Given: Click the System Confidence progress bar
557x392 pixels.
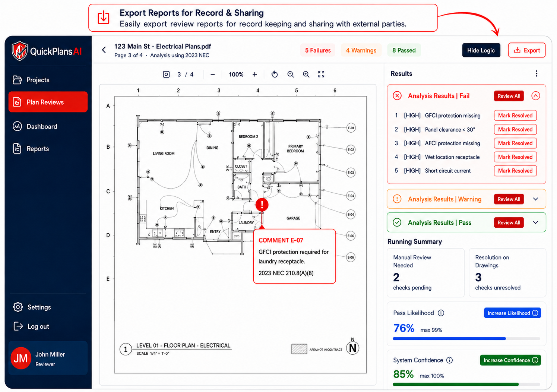Looking at the screenshot, I should point(466,384).
